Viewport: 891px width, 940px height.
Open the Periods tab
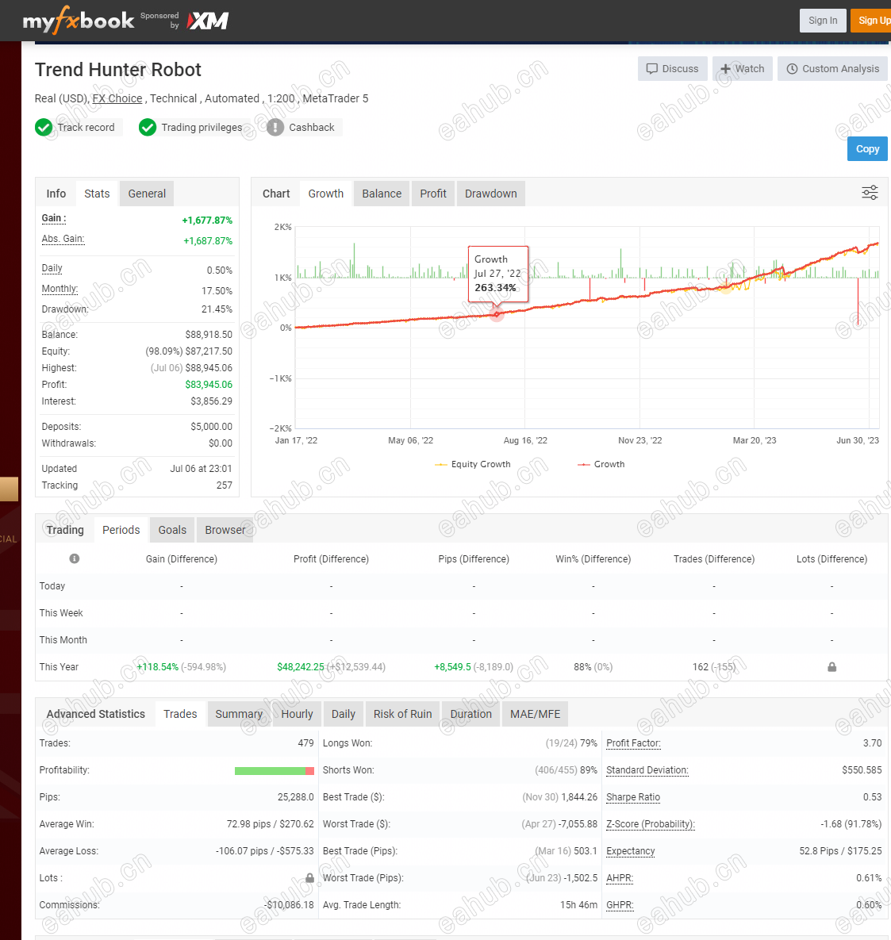point(121,530)
